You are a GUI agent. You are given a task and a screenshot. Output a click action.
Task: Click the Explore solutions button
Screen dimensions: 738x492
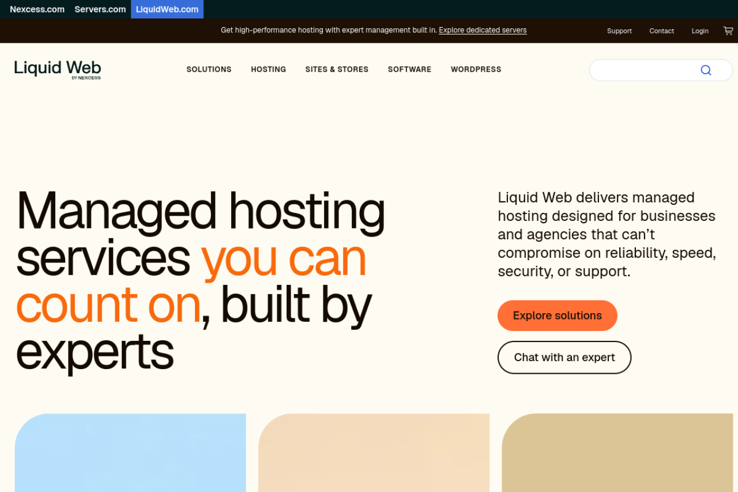tap(558, 316)
